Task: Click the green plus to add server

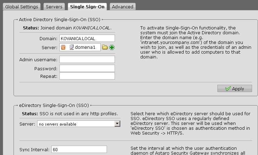Action: [111, 47]
